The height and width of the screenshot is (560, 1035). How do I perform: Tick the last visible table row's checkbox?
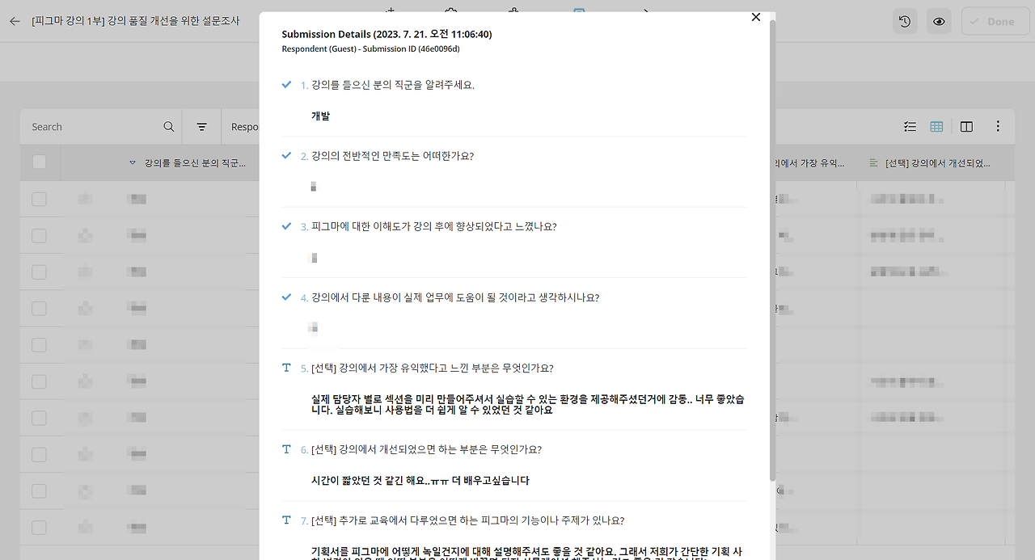[x=39, y=528]
